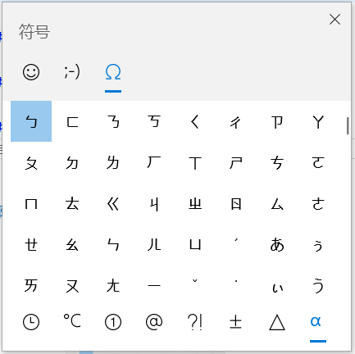The height and width of the screenshot is (354, 355).
Task: Insert the ㄔ bopomofo symbol
Action: (236, 121)
